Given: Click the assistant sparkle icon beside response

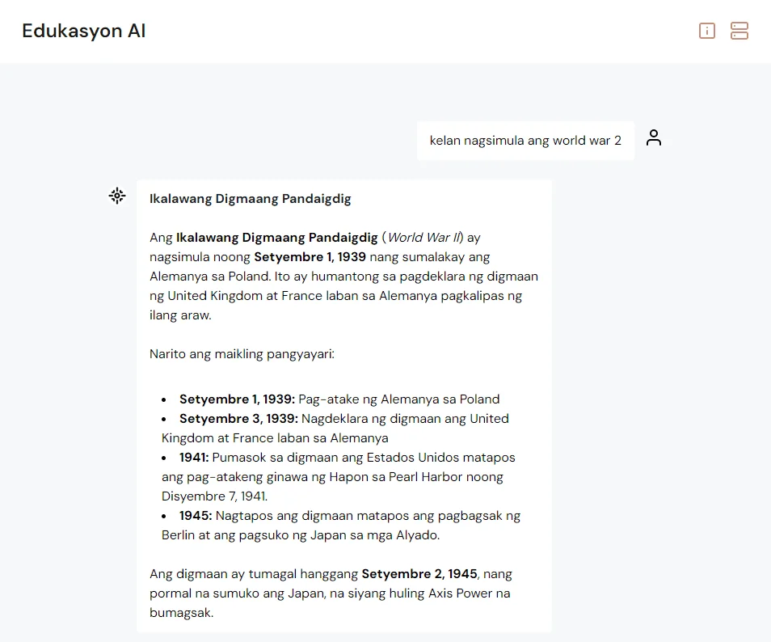Looking at the screenshot, I should [117, 196].
